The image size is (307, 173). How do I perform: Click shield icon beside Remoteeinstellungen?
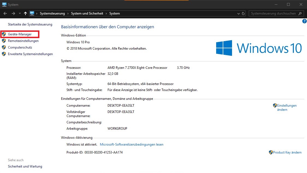[x=4, y=41]
